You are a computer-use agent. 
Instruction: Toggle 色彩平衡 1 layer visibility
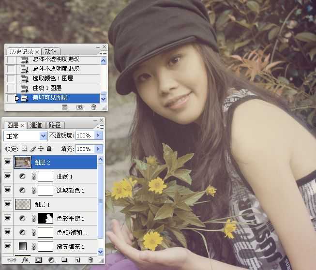[7, 218]
